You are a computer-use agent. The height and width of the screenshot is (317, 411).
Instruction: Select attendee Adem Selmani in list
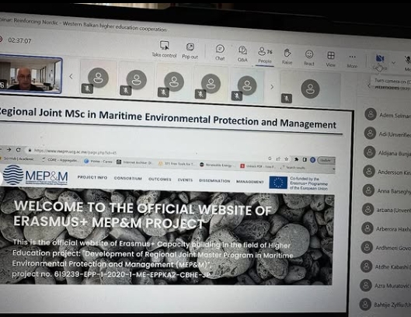388,114
